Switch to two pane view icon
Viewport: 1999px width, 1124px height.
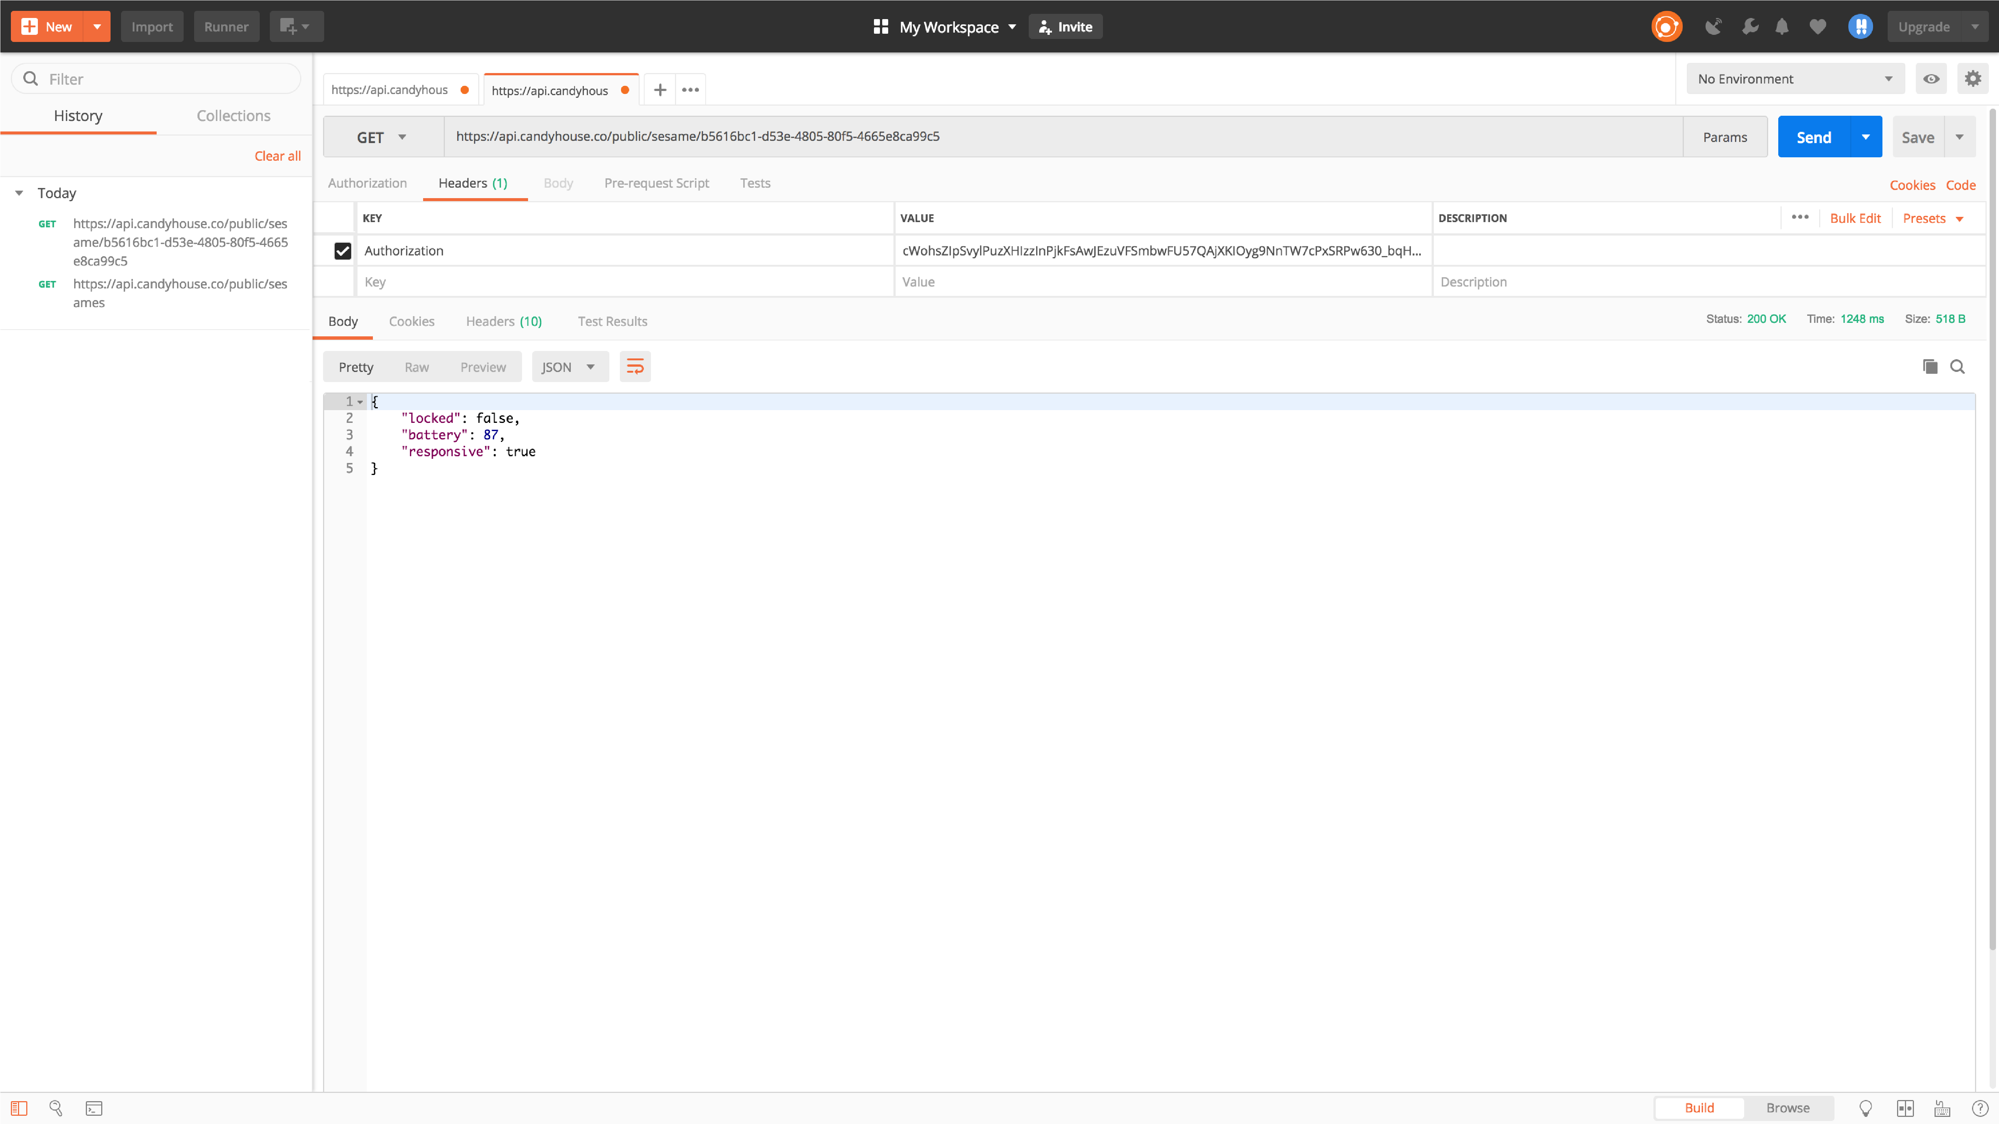[x=1905, y=1108]
